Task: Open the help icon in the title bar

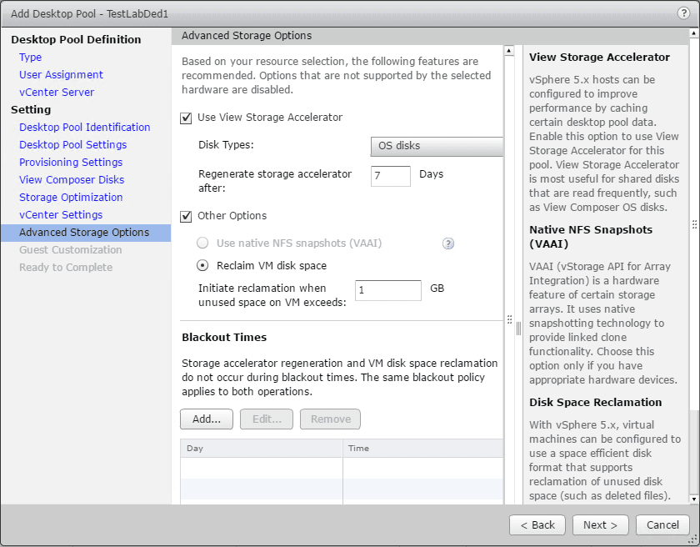Action: [683, 13]
